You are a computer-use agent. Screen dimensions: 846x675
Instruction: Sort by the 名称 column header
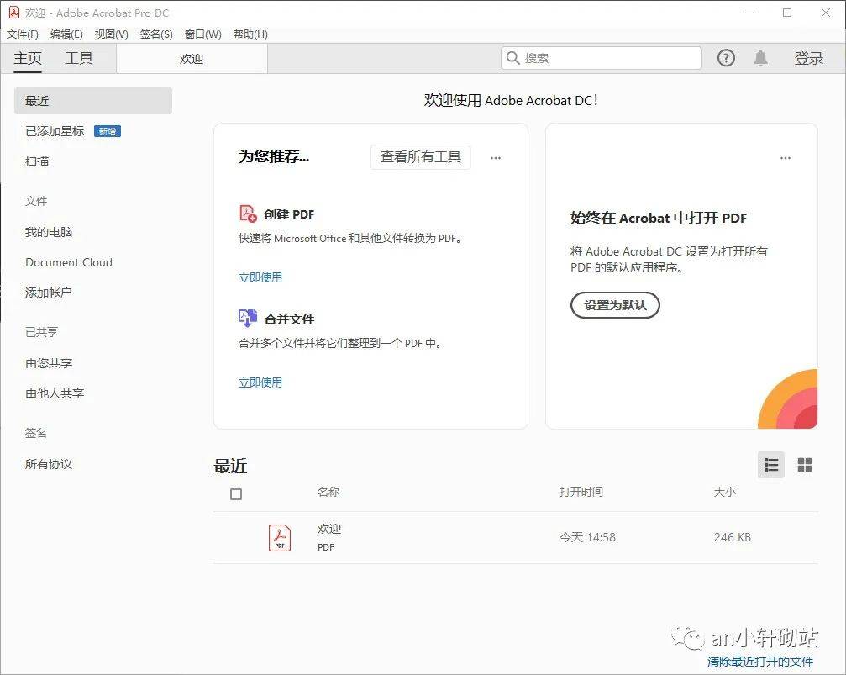click(328, 492)
